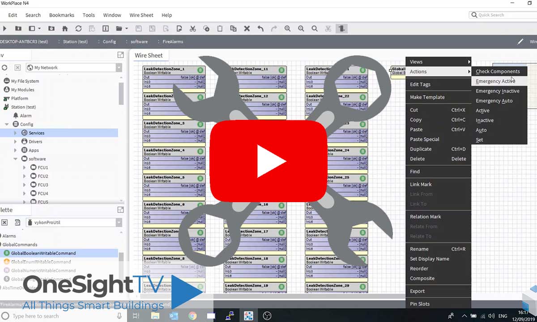537x322 pixels.
Task: Click the Station (test) breadcrumb
Action: 75,42
